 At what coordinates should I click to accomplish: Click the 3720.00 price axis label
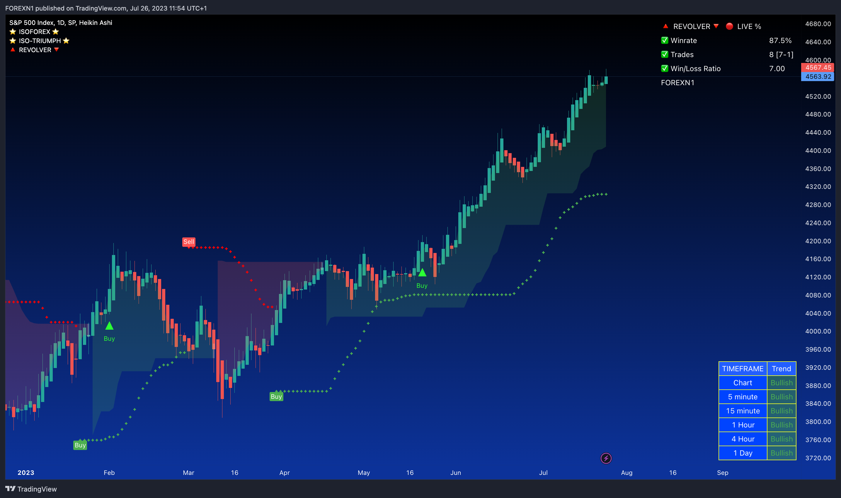(818, 458)
